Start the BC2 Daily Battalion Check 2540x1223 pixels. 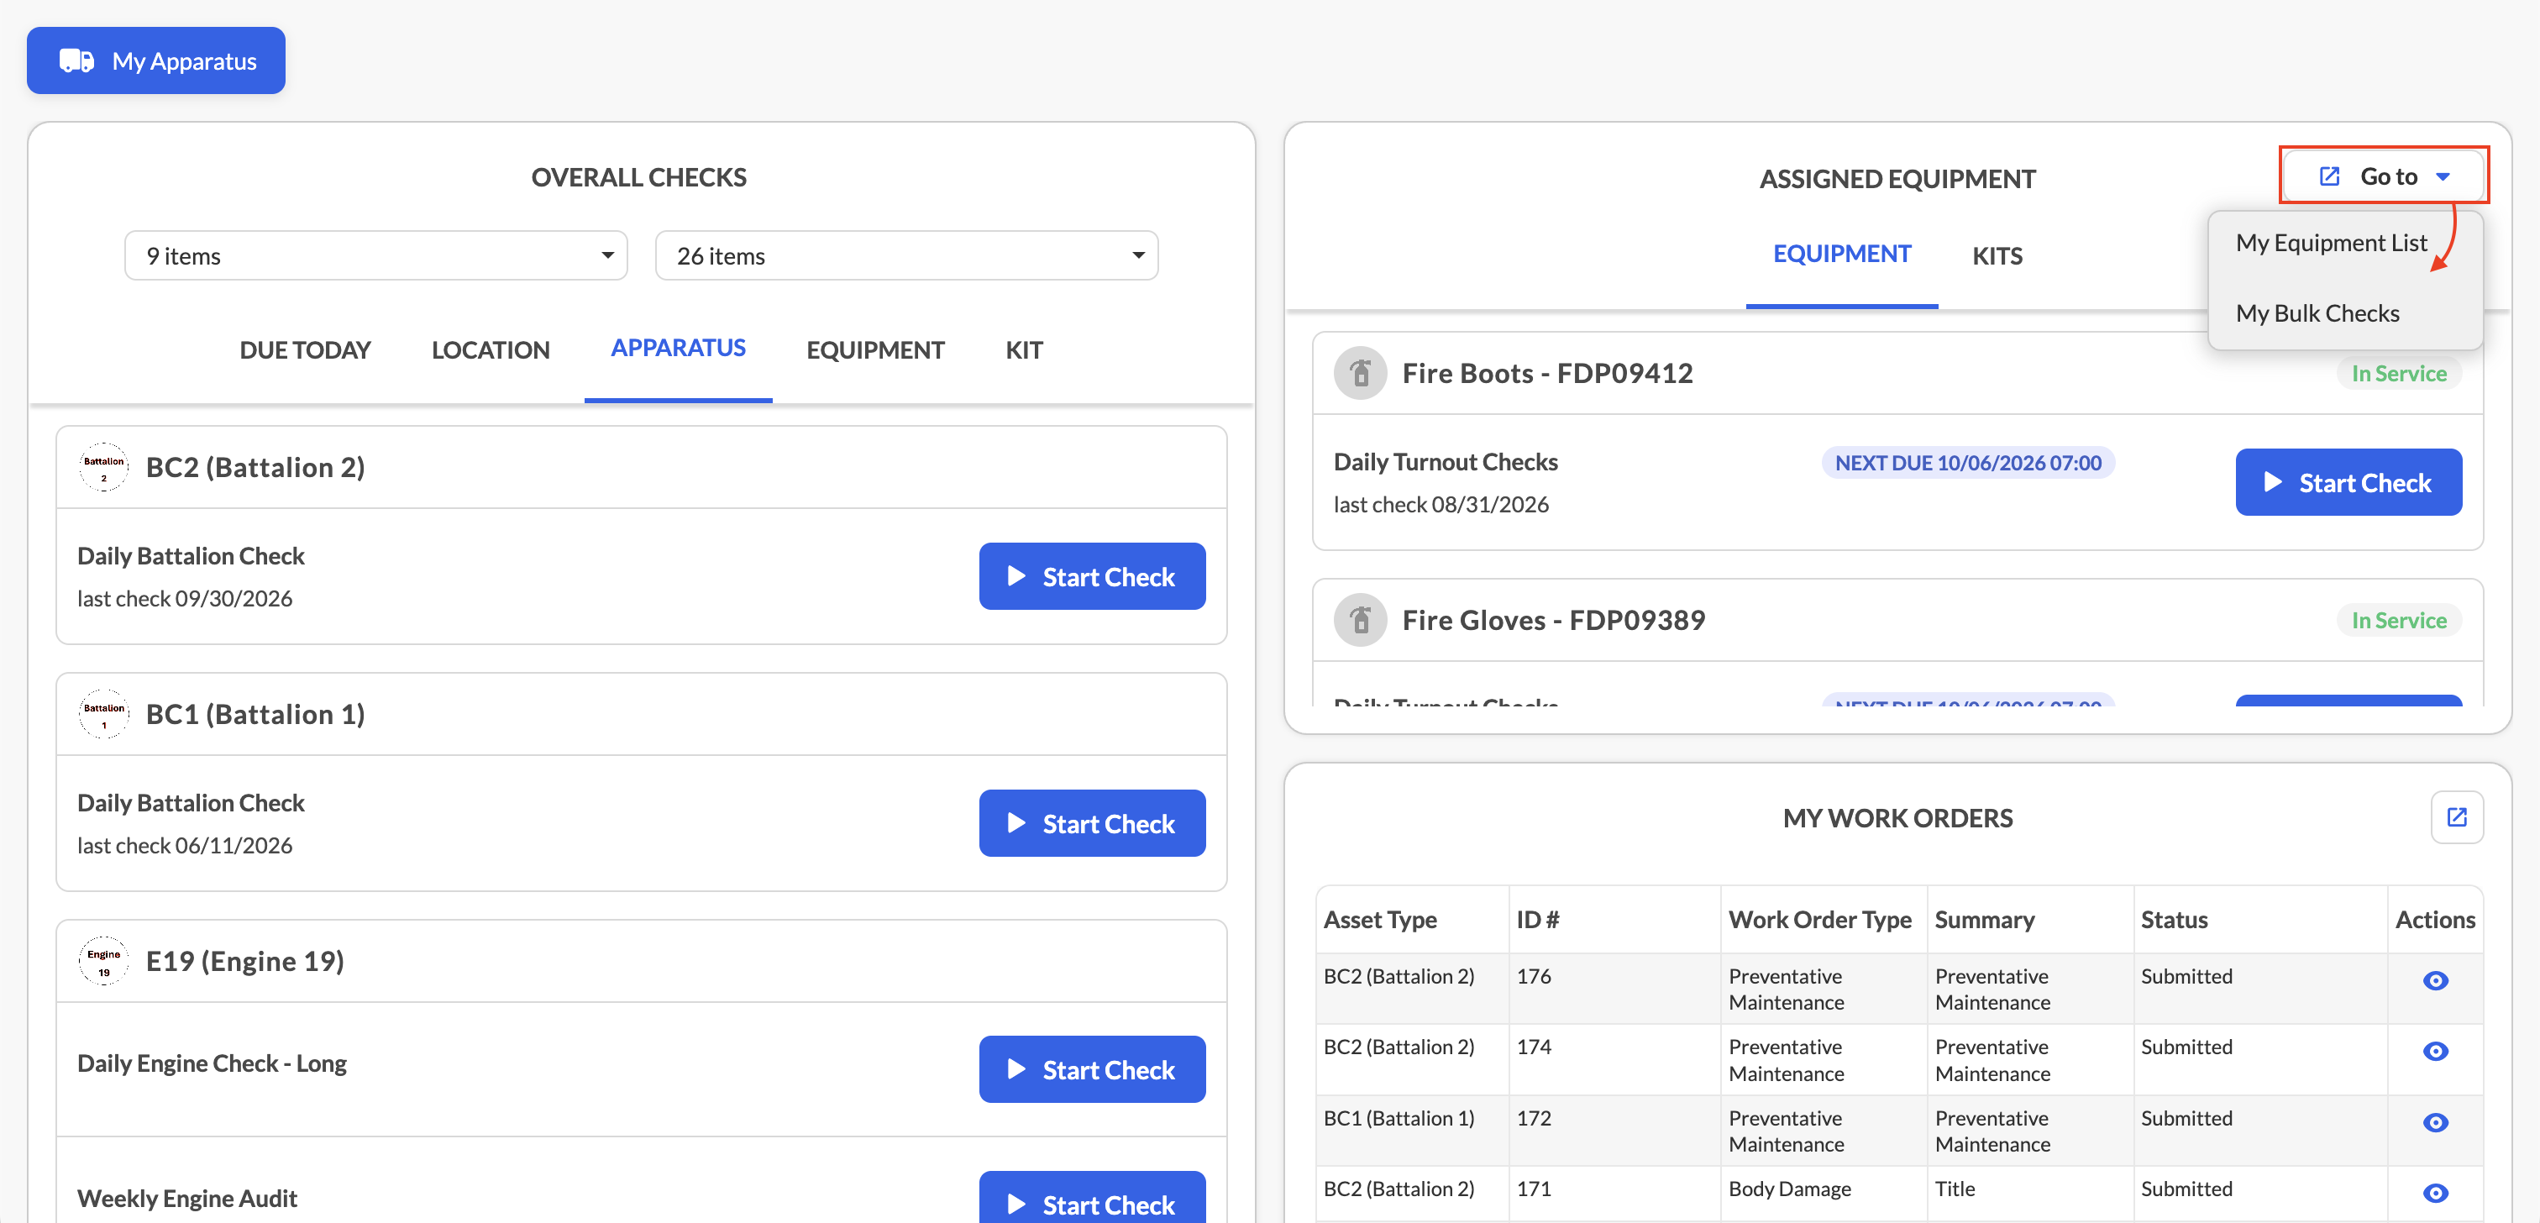1092,577
